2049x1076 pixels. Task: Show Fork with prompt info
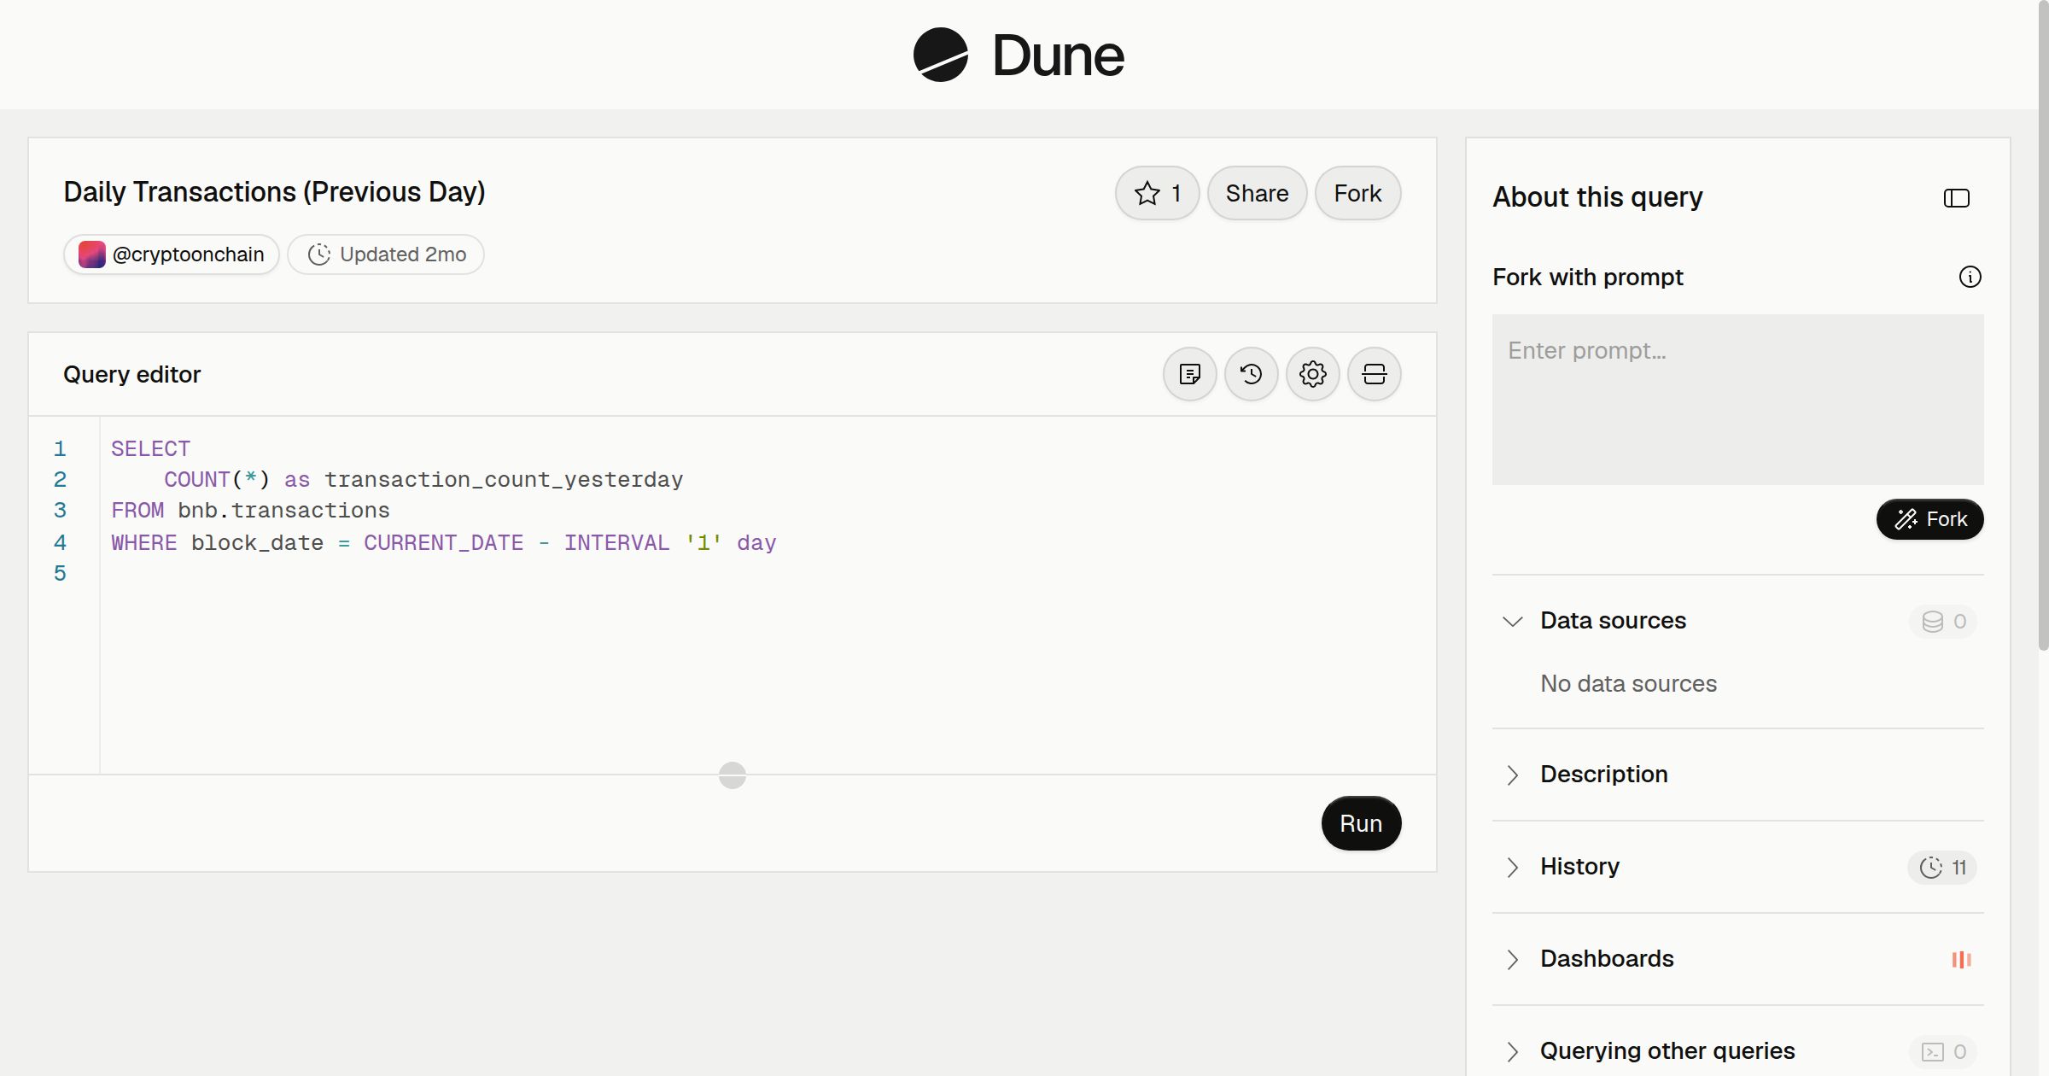1970,277
